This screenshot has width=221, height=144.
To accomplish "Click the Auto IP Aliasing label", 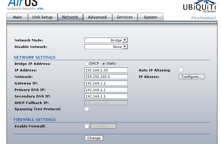I will point(155,70).
